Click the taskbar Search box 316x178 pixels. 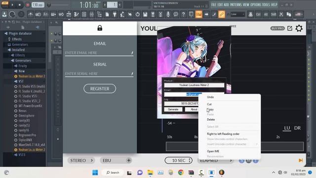point(113,173)
